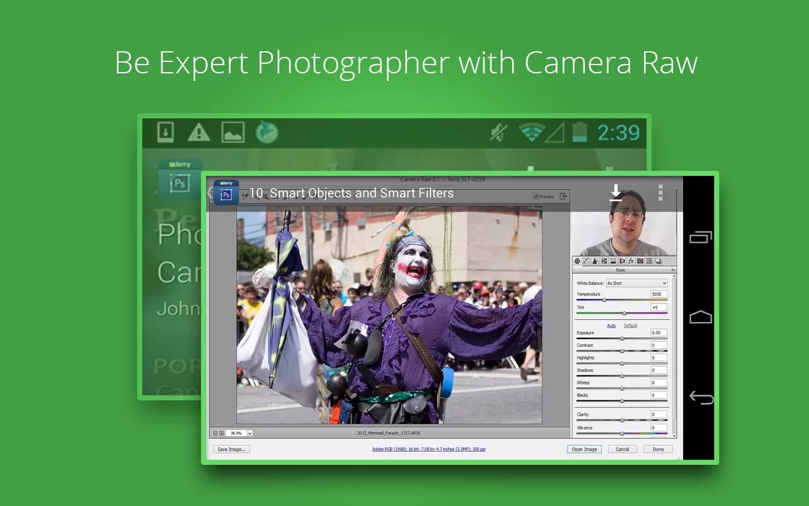Tap the Android recent apps button

coord(700,237)
